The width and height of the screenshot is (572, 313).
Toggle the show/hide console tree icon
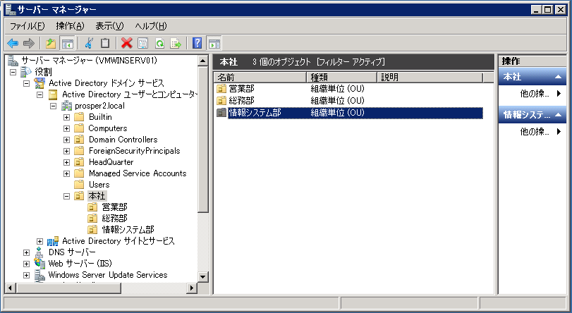click(x=68, y=43)
